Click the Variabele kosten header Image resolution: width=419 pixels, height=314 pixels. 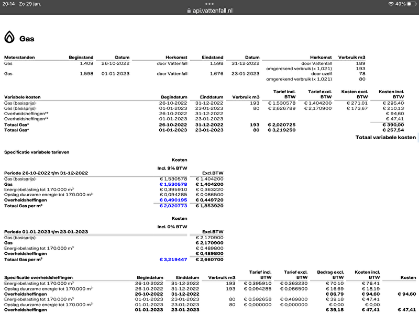(x=23, y=97)
